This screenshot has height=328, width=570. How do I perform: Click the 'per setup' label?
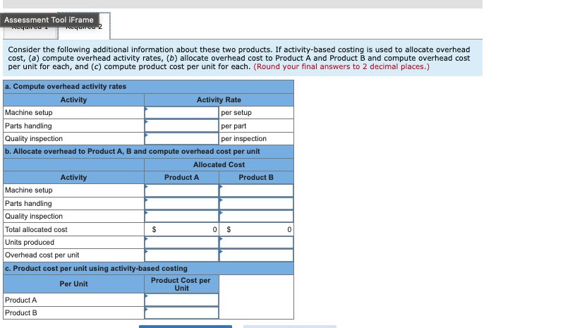[x=236, y=112]
